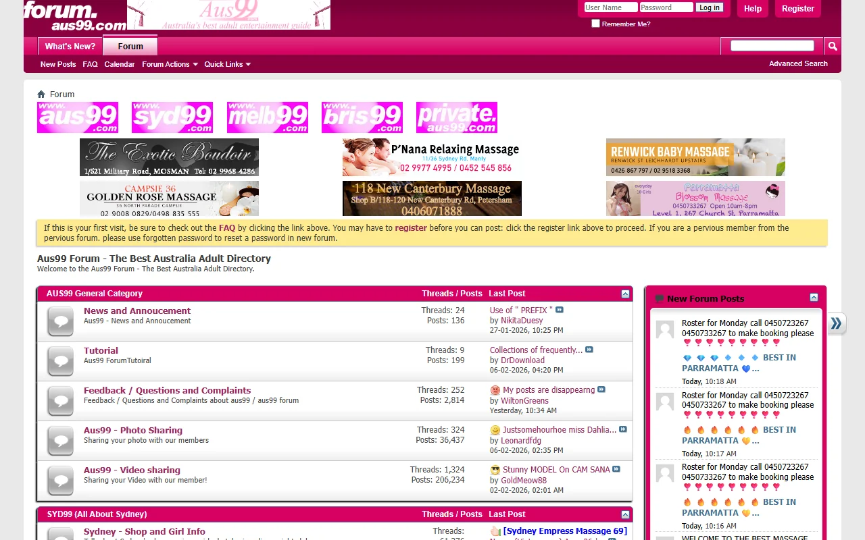Click the Register button

pos(797,9)
